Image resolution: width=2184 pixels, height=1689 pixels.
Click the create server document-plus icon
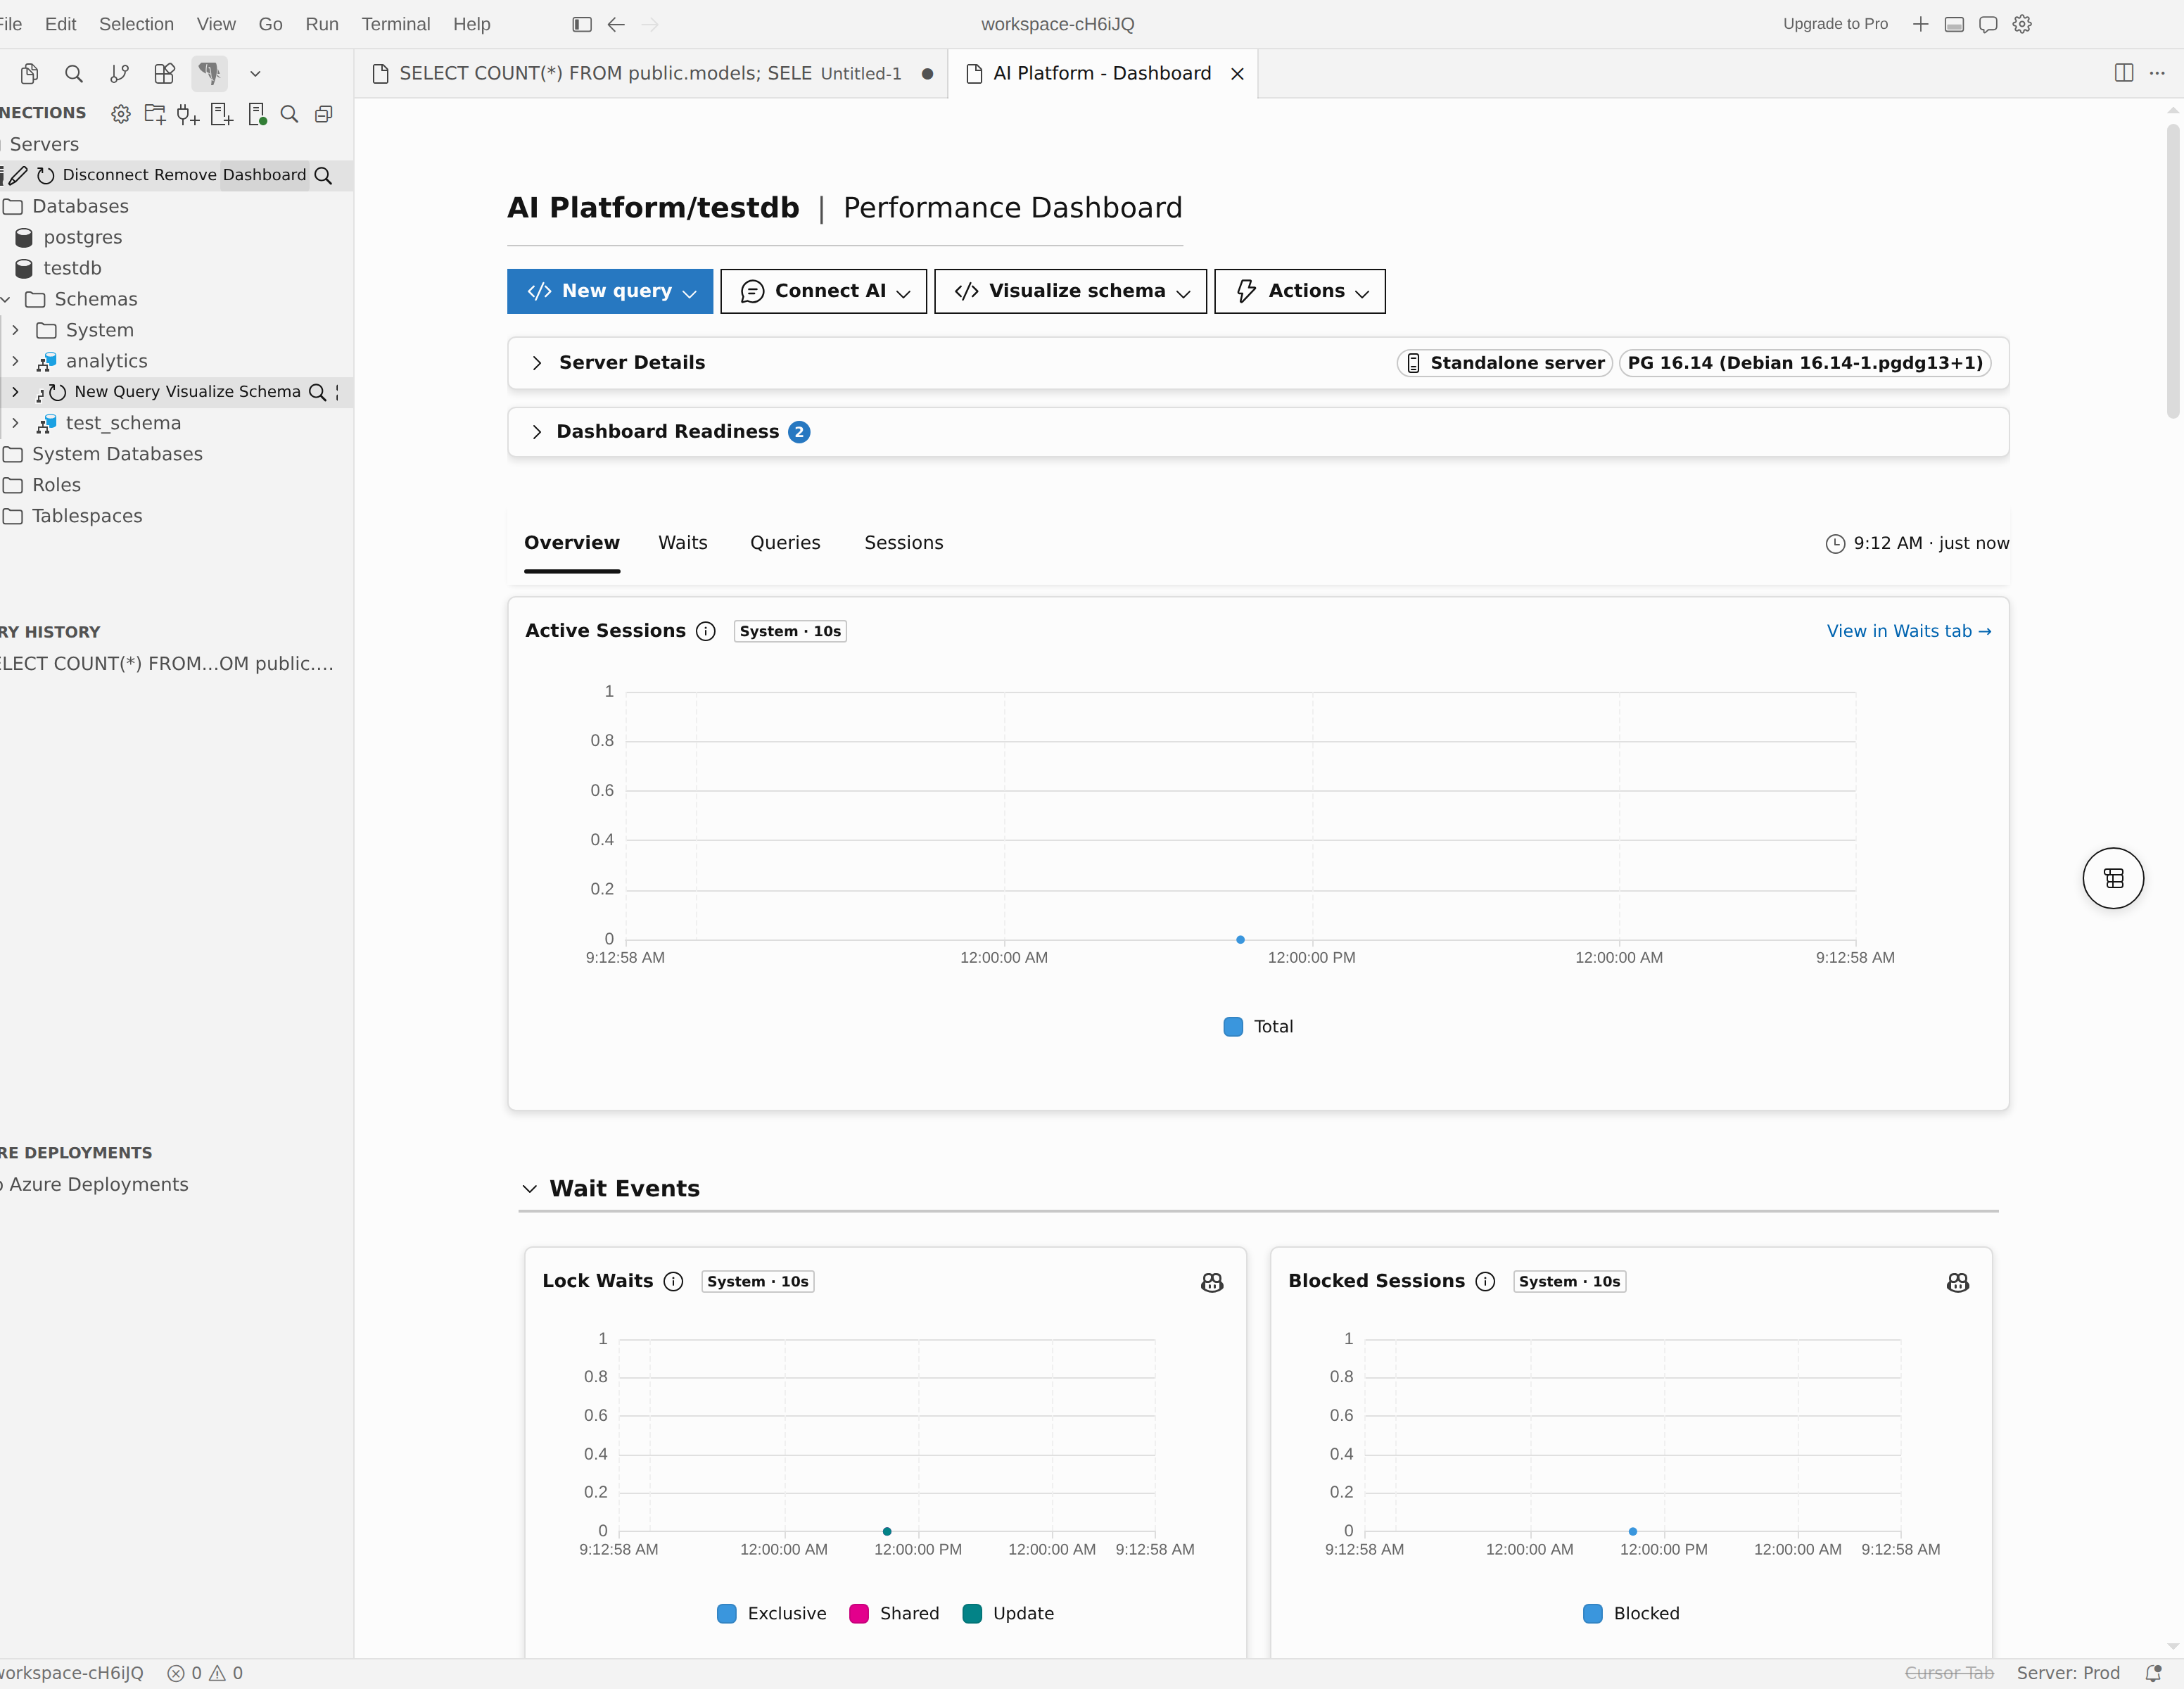point(222,114)
